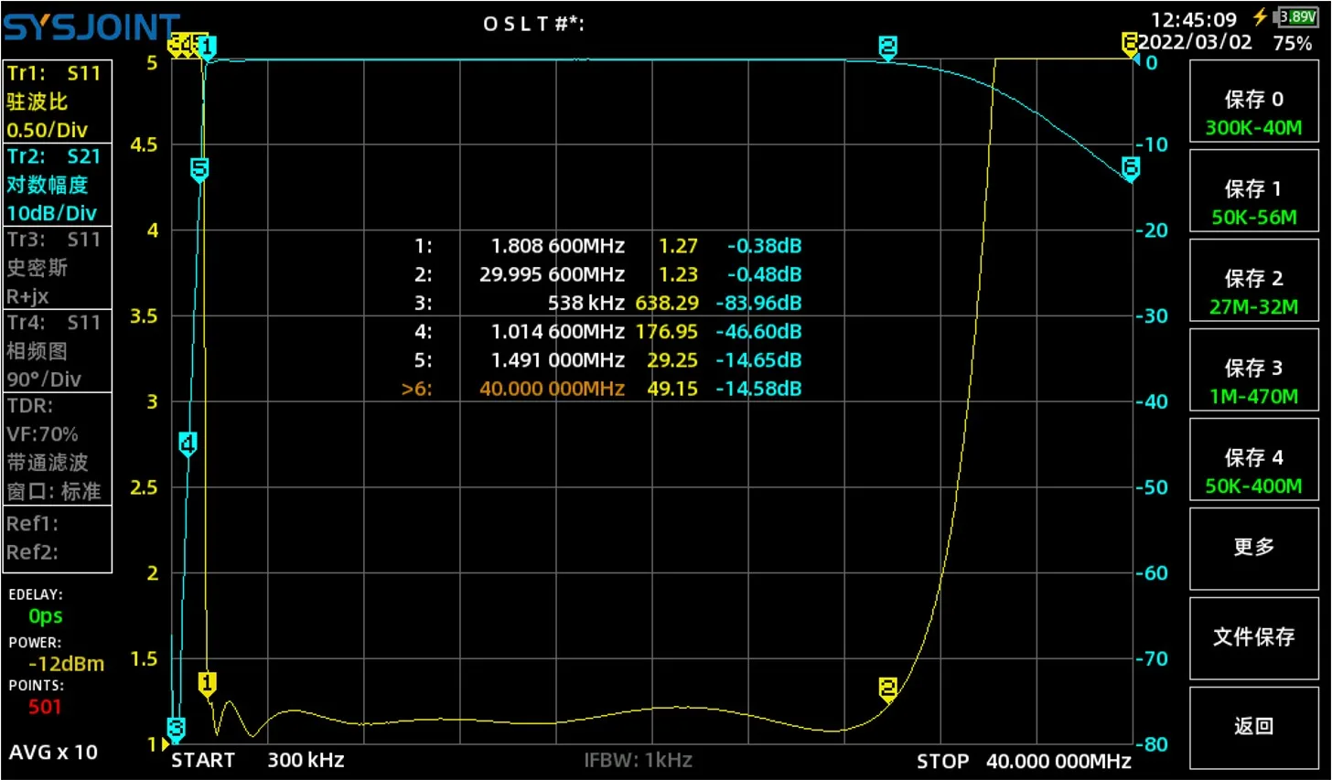Select yellow marker 1 on SWR trace
Image resolution: width=1332 pixels, height=780 pixels.
pyautogui.click(x=207, y=684)
